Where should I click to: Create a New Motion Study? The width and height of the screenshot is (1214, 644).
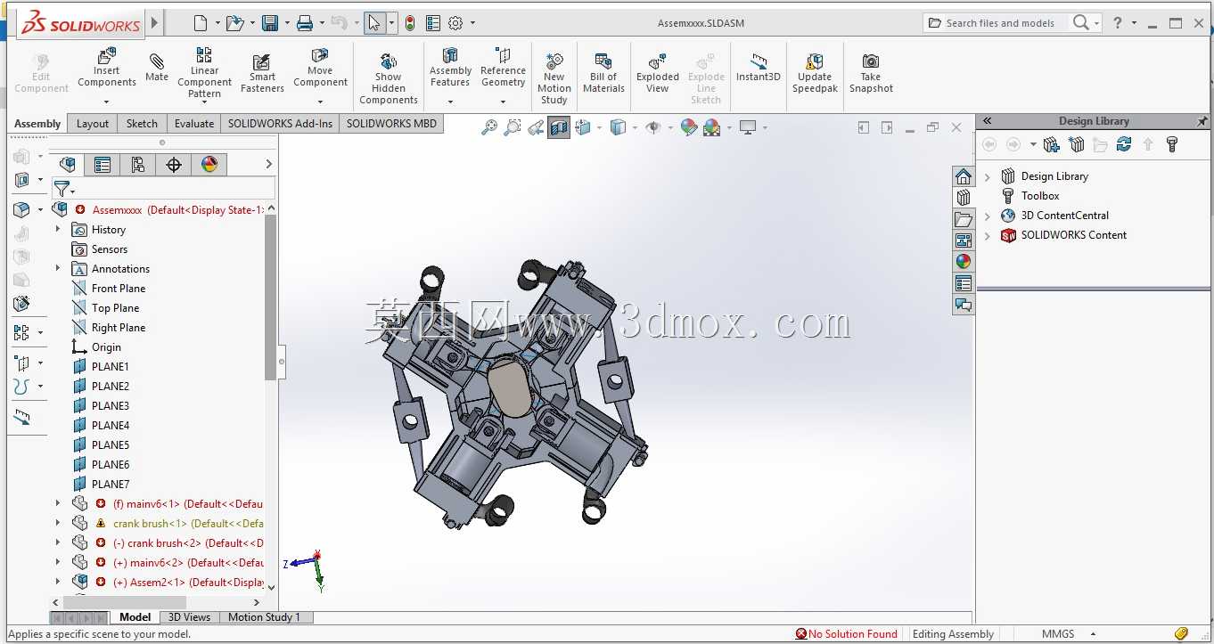554,78
